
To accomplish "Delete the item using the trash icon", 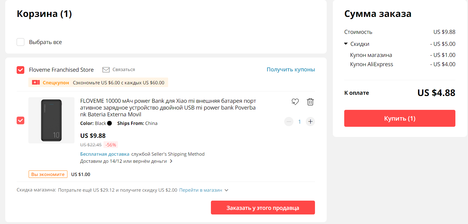I will (310, 102).
